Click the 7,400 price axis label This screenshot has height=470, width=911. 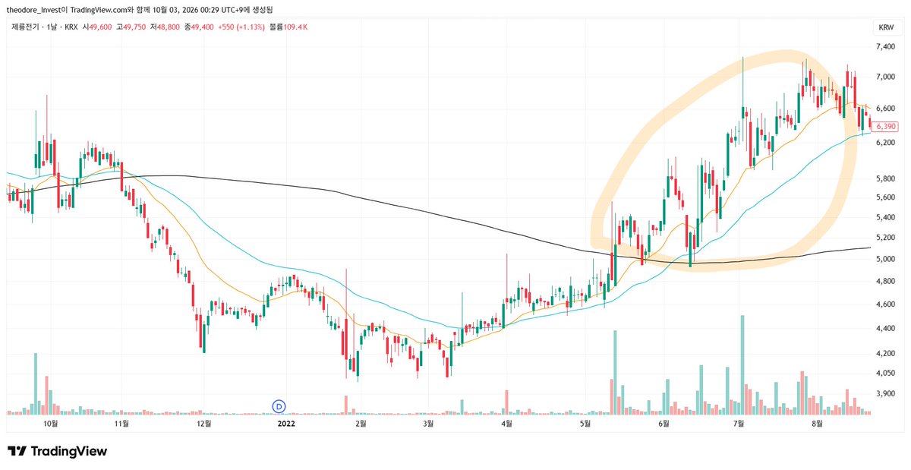887,47
